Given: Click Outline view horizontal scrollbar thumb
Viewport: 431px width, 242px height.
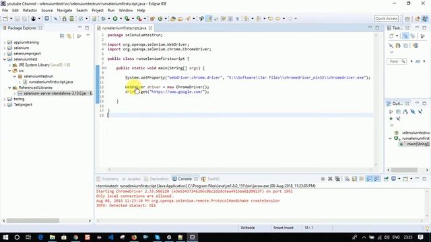Looking at the screenshot, I should click(404, 170).
